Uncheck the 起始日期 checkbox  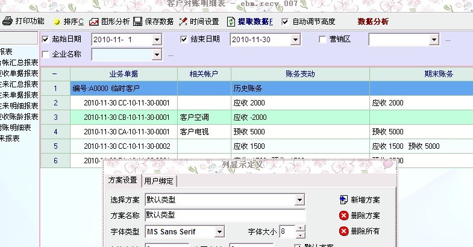point(45,40)
